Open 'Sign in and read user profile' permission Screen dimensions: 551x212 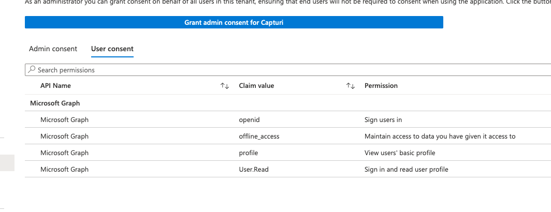[x=406, y=169]
